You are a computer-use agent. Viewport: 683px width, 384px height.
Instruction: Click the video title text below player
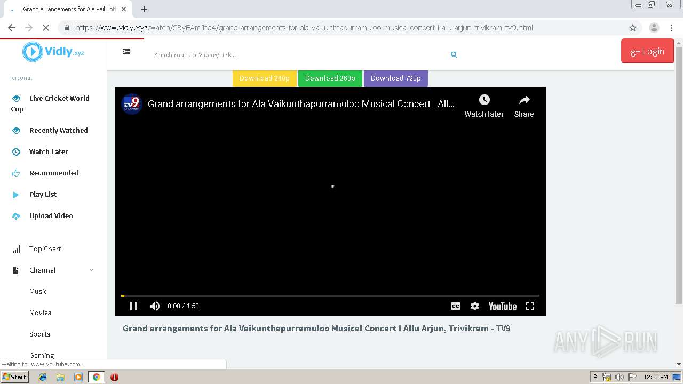pos(316,329)
